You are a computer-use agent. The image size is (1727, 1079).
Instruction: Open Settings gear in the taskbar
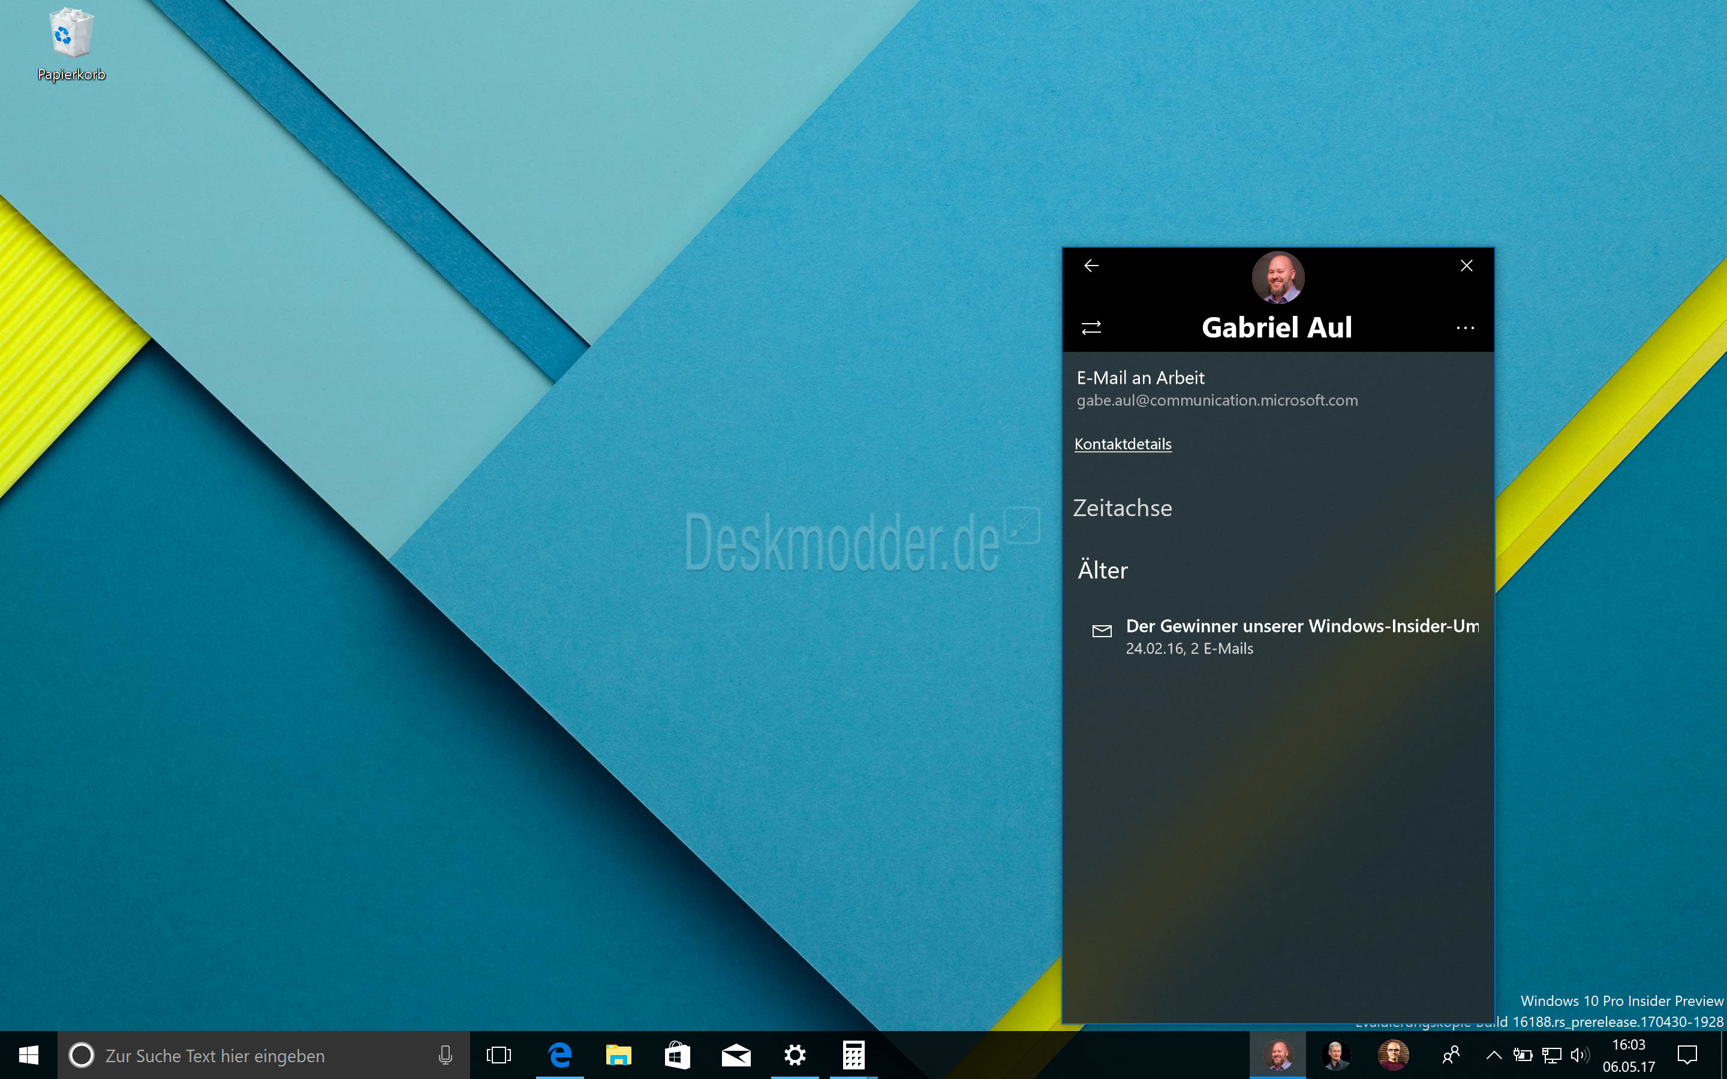pyautogui.click(x=795, y=1055)
